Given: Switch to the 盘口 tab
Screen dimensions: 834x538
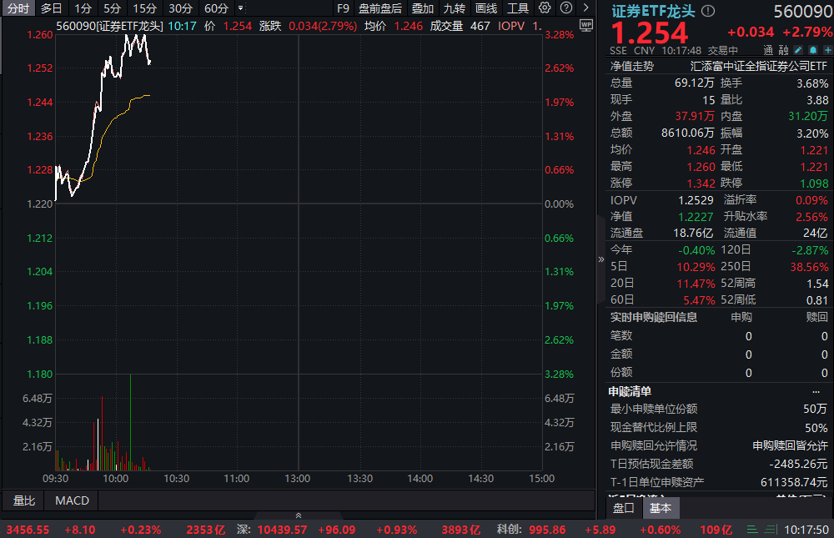Looking at the screenshot, I should point(623,506).
